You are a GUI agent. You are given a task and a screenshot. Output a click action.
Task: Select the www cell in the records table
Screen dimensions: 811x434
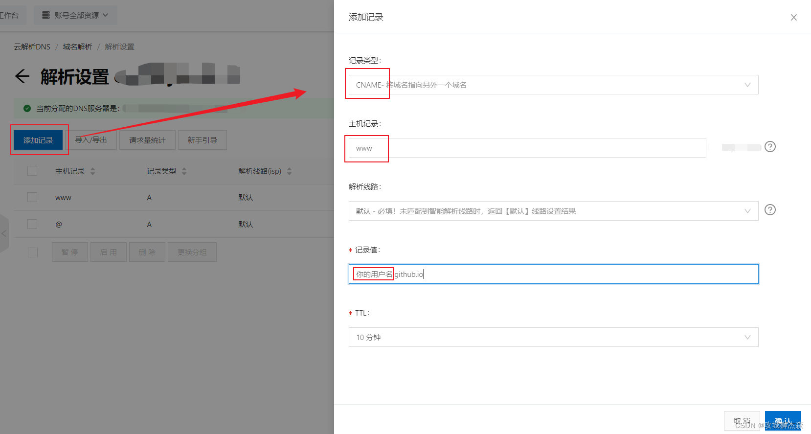pyautogui.click(x=63, y=198)
